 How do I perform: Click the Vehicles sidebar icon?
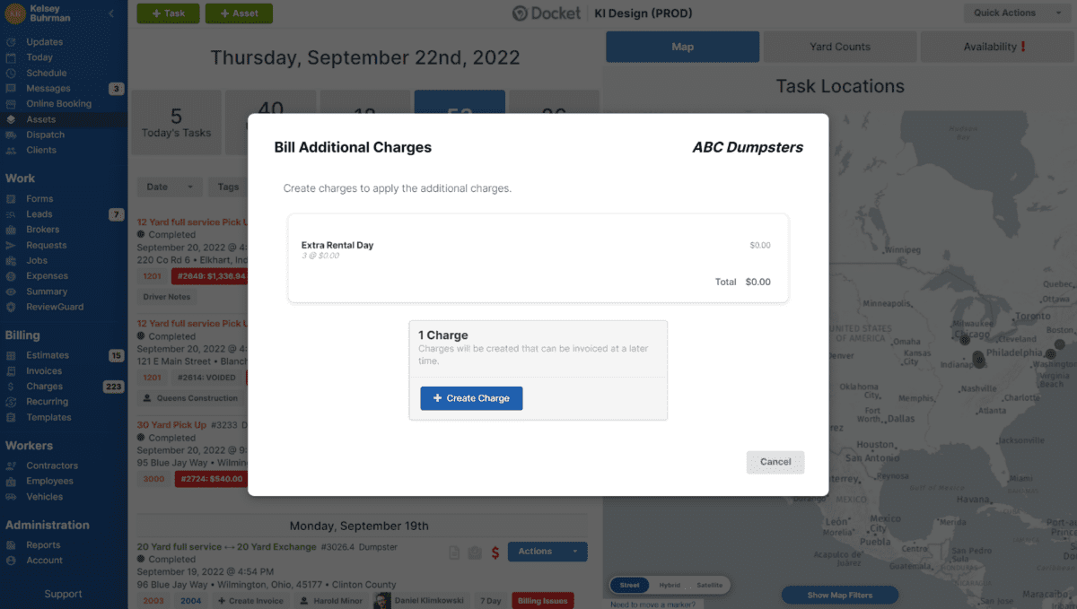click(x=11, y=497)
